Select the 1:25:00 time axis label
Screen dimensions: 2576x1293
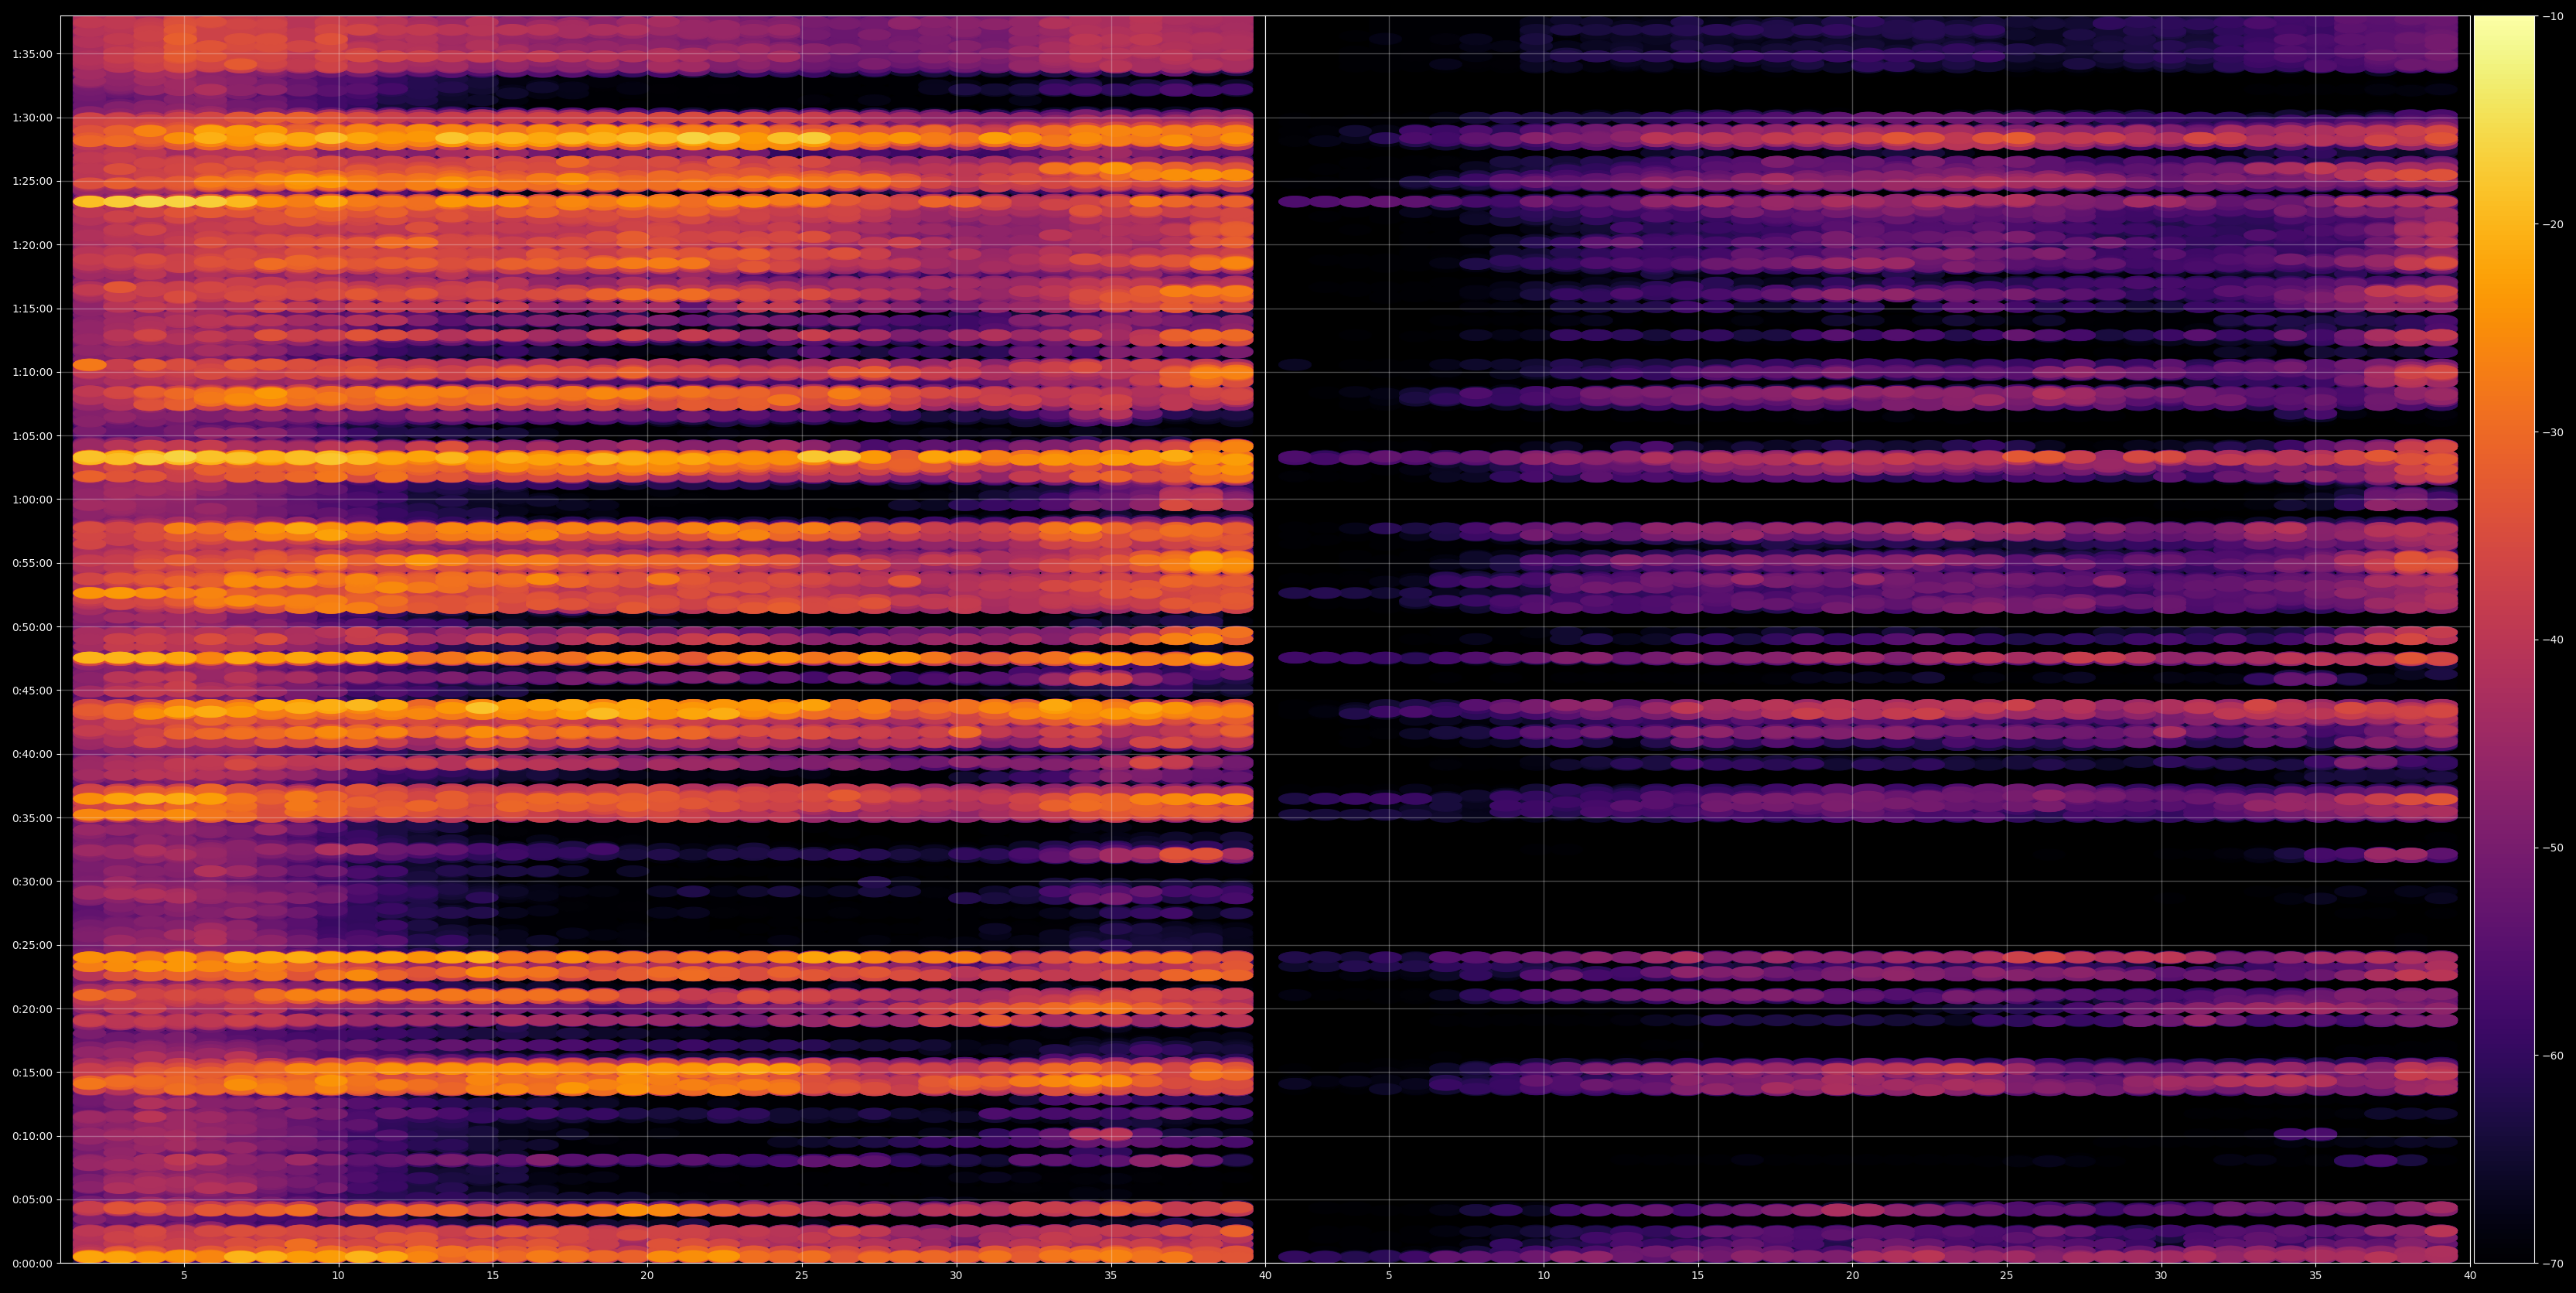click(x=32, y=181)
